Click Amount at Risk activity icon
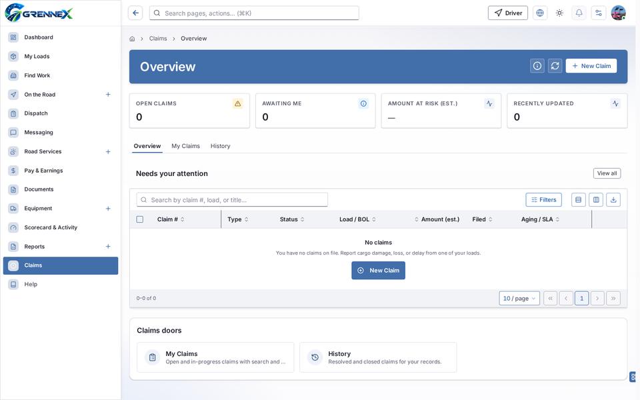The width and height of the screenshot is (640, 400). (489, 104)
